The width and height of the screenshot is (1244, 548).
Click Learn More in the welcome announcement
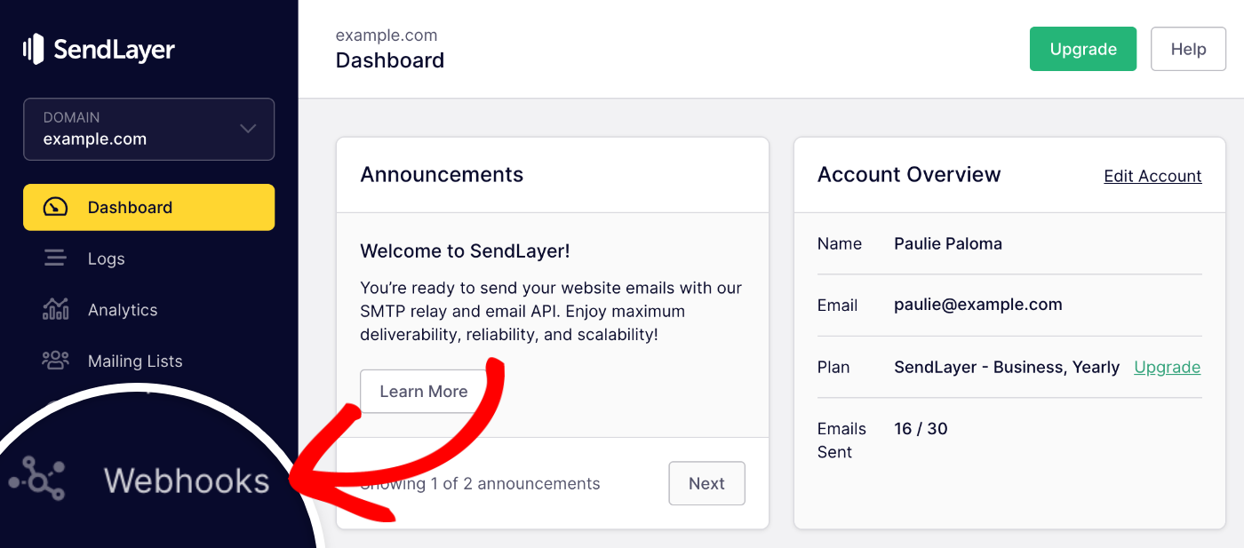424,391
